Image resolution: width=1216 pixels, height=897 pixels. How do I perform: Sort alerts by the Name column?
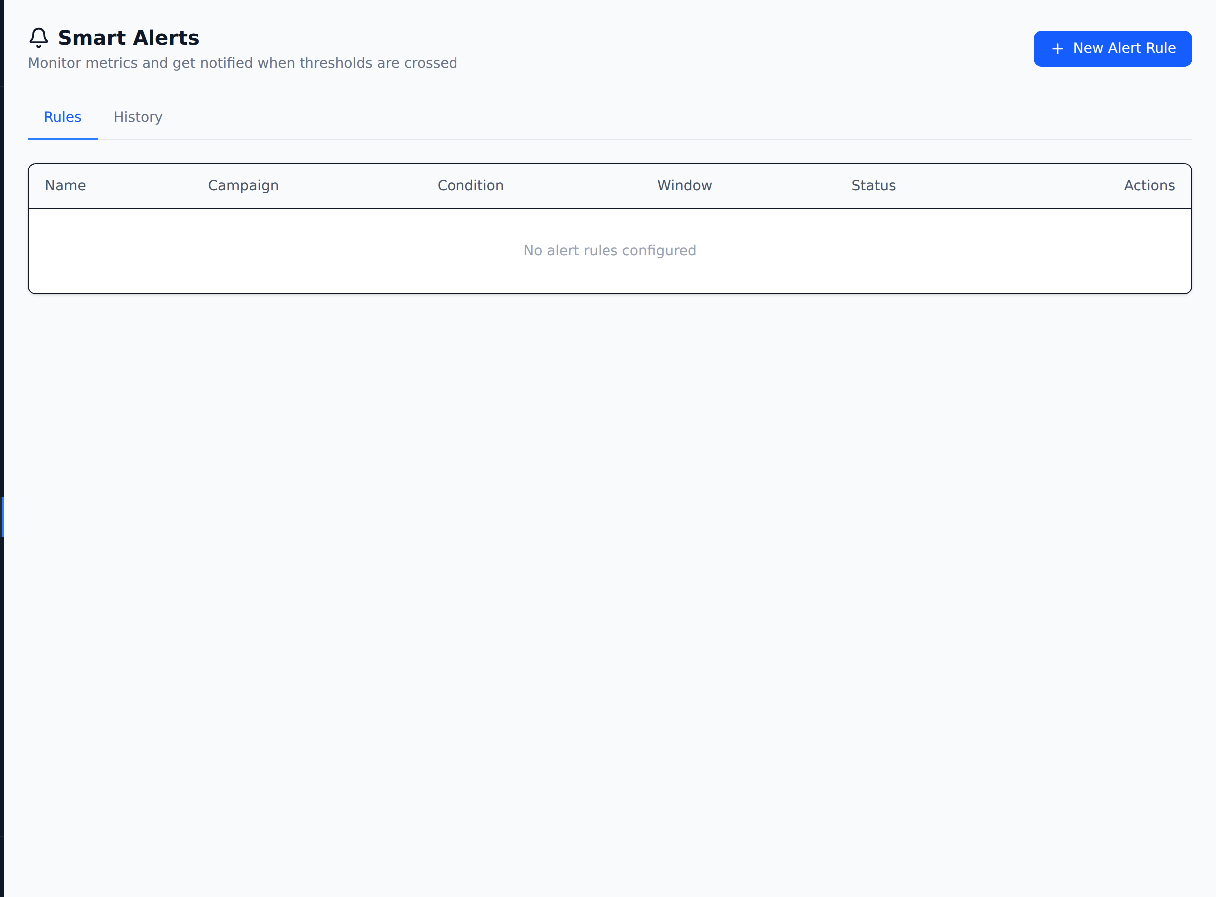pyautogui.click(x=65, y=185)
